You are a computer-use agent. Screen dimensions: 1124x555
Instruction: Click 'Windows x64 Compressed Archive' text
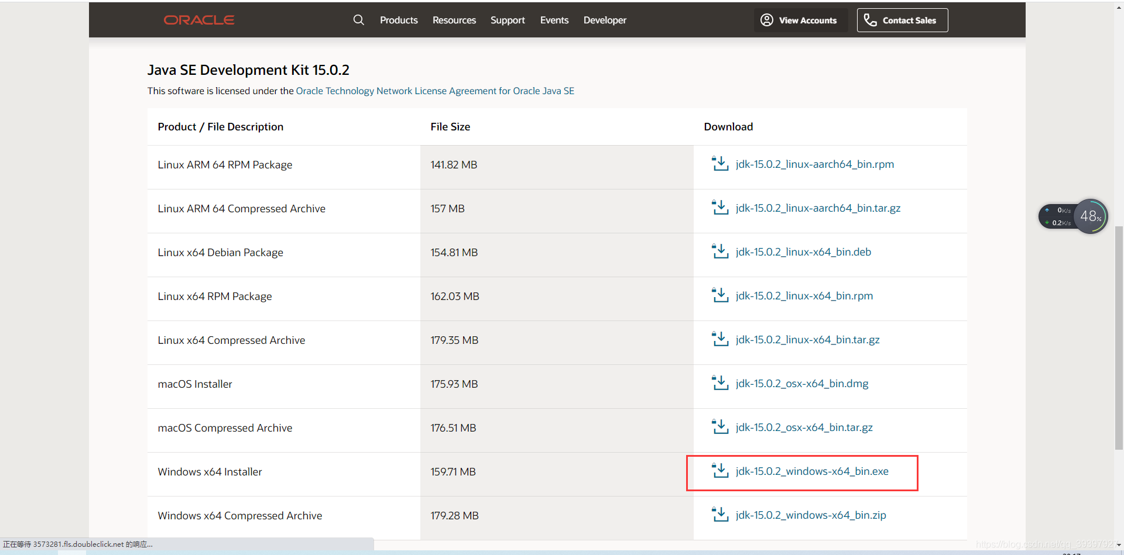(x=239, y=516)
